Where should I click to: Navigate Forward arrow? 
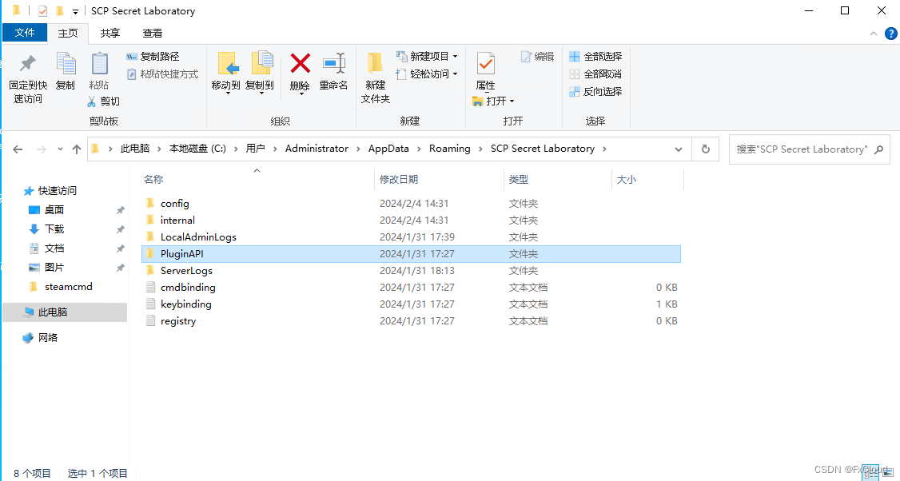pos(42,149)
